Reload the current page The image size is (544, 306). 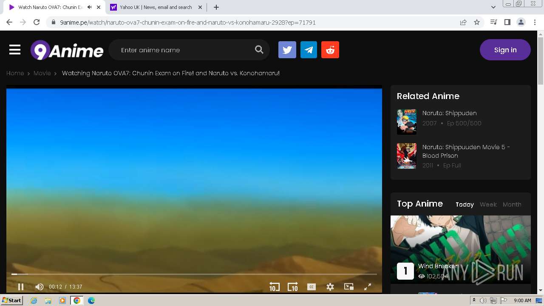tap(37, 22)
